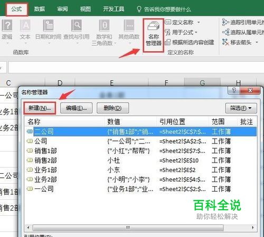This screenshot has height=237, width=264.
Task: Click the 新建(N)... button
Action: 40,108
